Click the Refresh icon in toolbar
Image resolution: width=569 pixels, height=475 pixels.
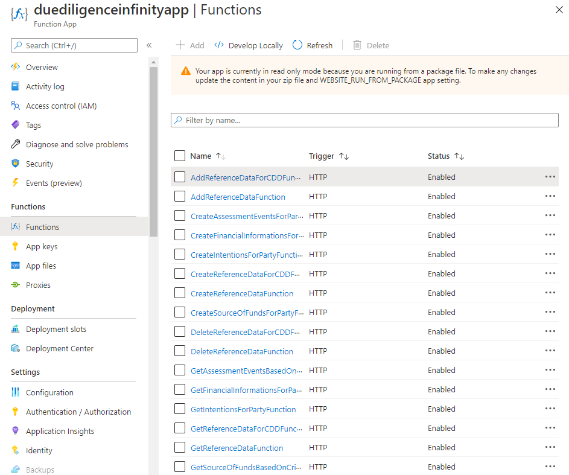[297, 45]
